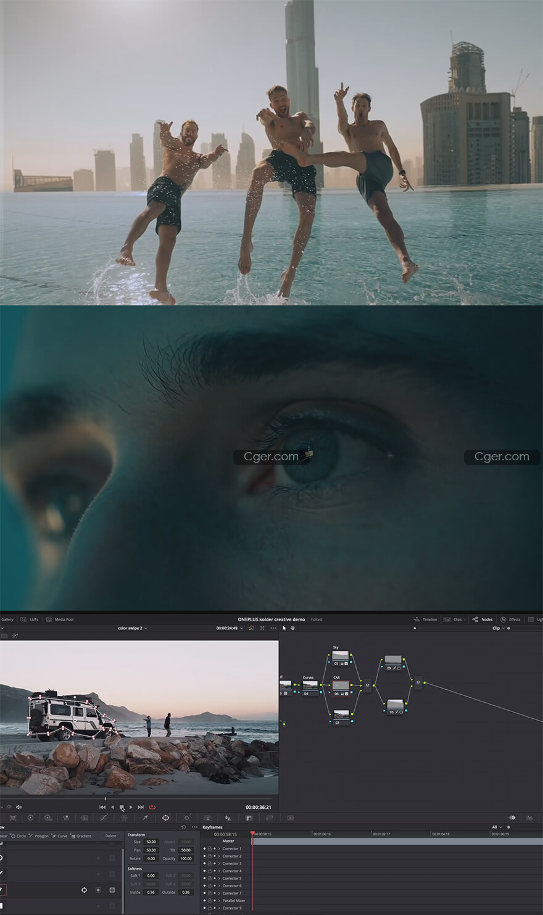
Task: Click the Size value field in Transform
Action: (x=151, y=842)
